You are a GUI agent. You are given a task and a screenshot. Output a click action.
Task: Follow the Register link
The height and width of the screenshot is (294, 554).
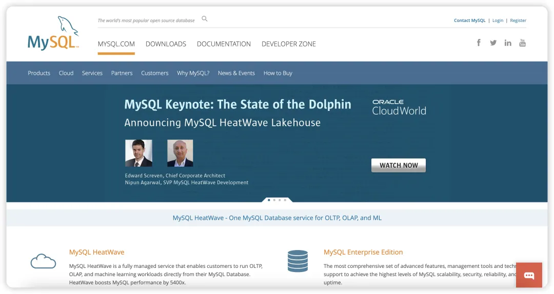pos(518,20)
